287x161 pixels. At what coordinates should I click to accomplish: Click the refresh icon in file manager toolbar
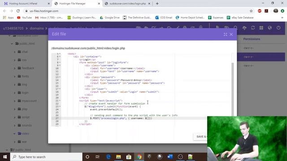253,28
